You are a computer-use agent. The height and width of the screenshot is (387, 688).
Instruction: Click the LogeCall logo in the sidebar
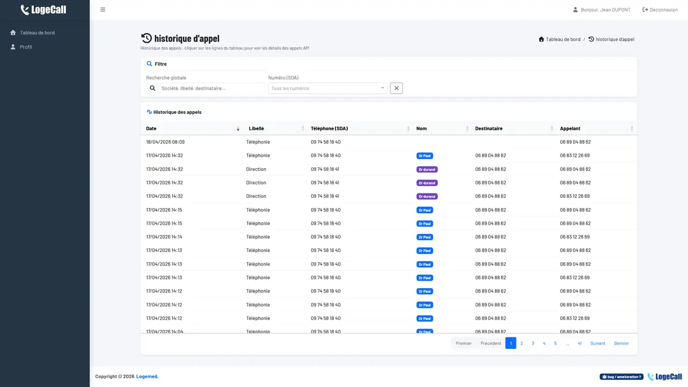(x=44, y=10)
